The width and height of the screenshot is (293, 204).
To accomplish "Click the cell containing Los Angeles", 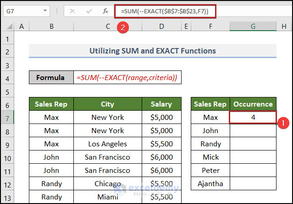I will pos(107,144).
